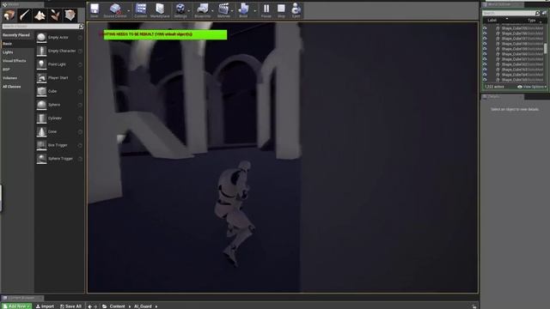Open the Source Control dropdown arrow
This screenshot has height=309, width=550.
[x=128, y=11]
